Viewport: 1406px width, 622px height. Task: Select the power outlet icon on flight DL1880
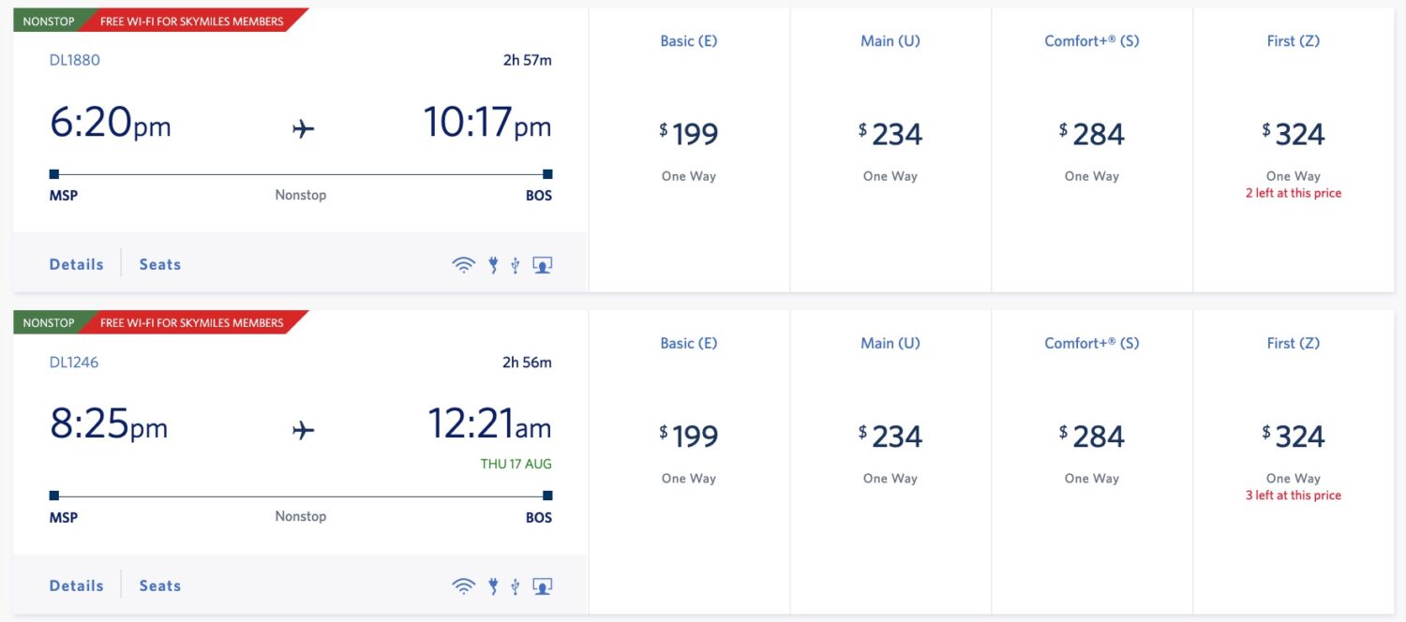point(492,264)
